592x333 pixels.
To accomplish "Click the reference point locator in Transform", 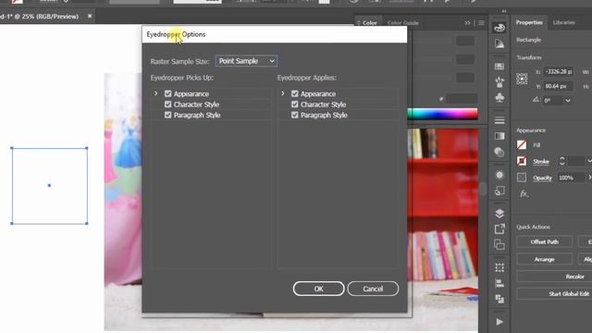I will (522, 79).
